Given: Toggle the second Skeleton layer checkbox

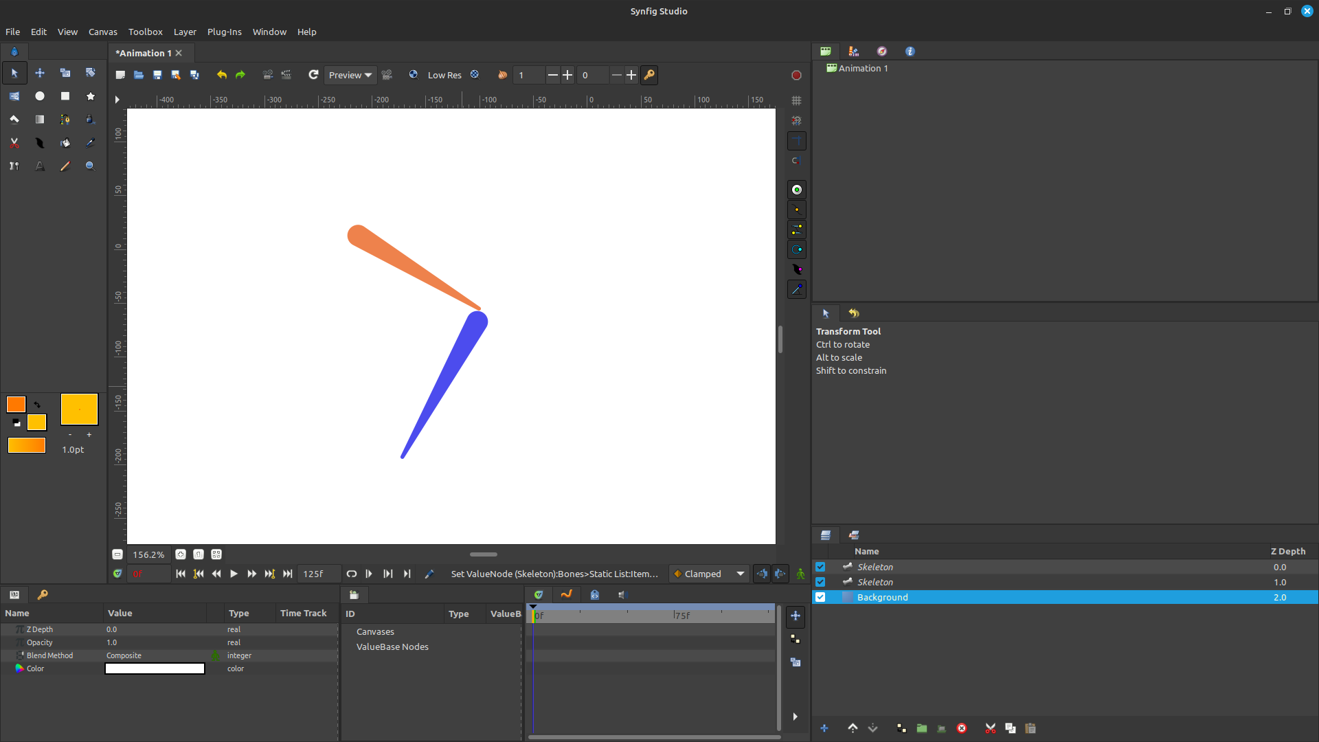Looking at the screenshot, I should pos(820,582).
